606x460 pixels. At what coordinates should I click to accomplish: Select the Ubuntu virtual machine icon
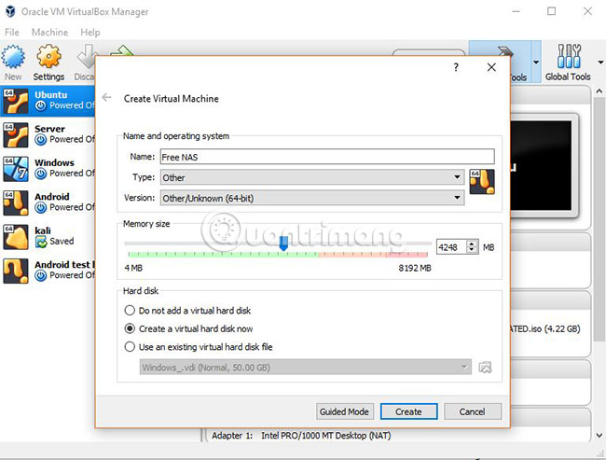point(16,101)
